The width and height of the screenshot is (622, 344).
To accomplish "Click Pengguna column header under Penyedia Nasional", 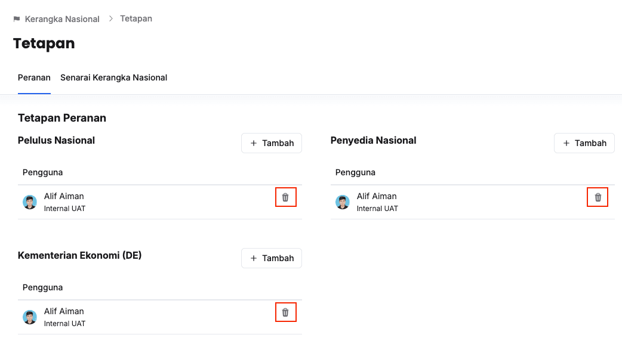I will click(x=356, y=172).
